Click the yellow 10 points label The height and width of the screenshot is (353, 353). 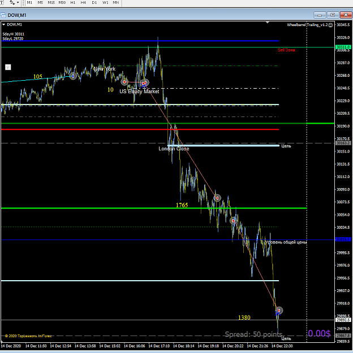(x=110, y=90)
